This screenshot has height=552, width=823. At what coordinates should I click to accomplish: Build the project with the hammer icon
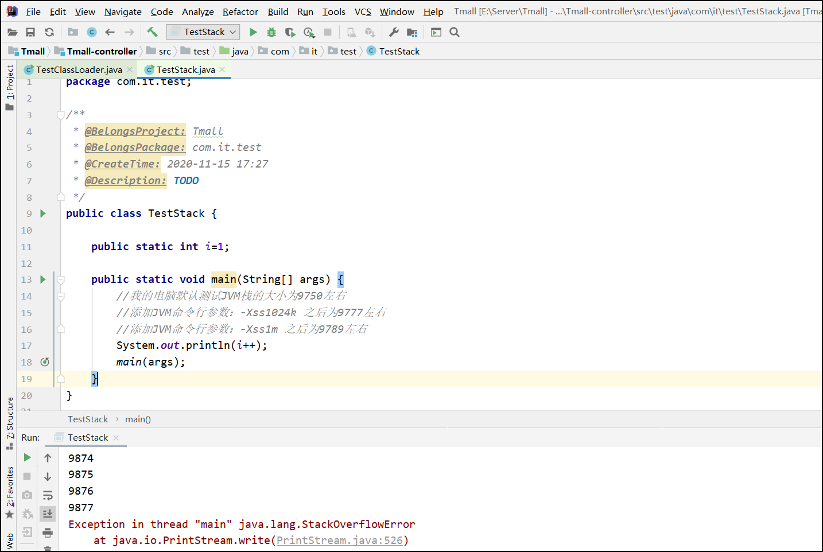click(152, 32)
